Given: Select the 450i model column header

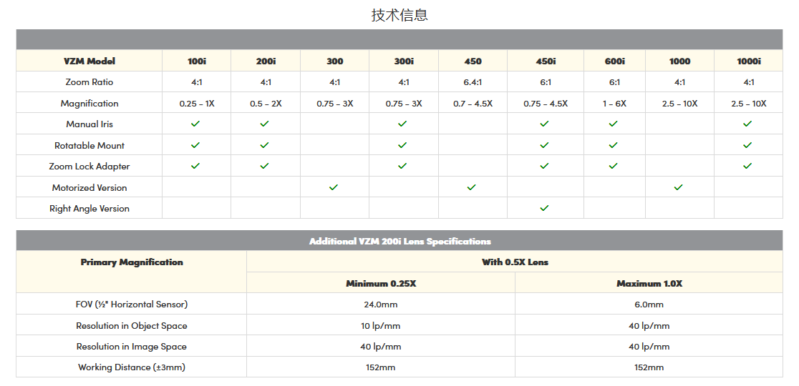Looking at the screenshot, I should [546, 61].
